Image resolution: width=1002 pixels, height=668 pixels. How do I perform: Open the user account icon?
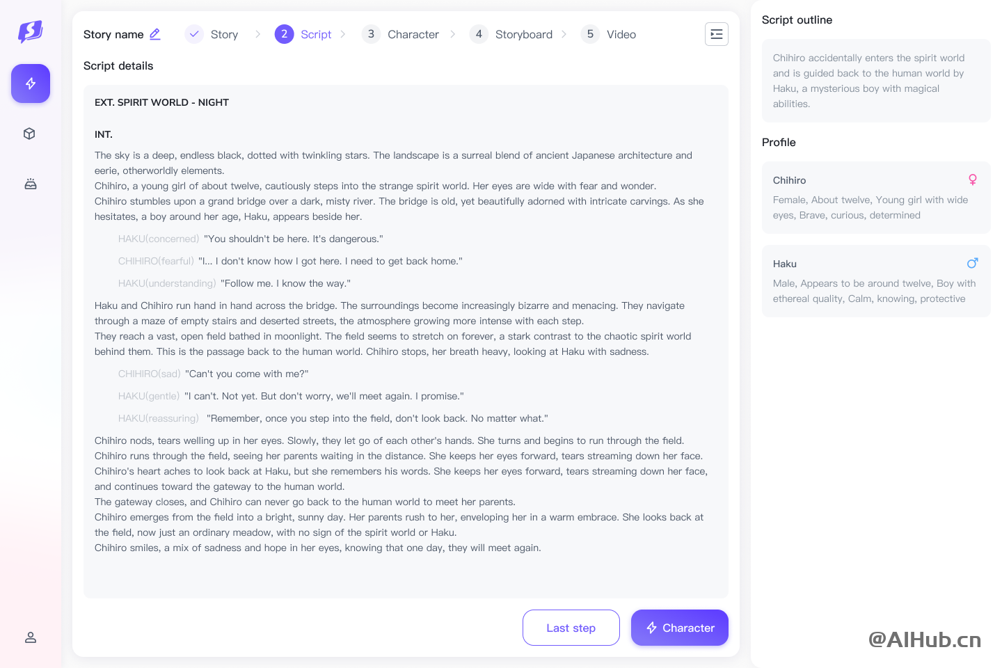[31, 637]
